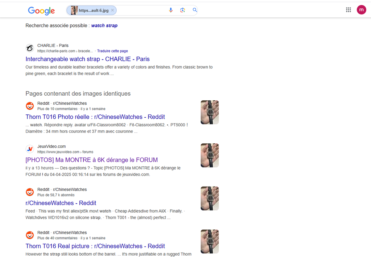Remove the uploaded image chip with X
The width and height of the screenshot is (371, 257).
coord(112,10)
